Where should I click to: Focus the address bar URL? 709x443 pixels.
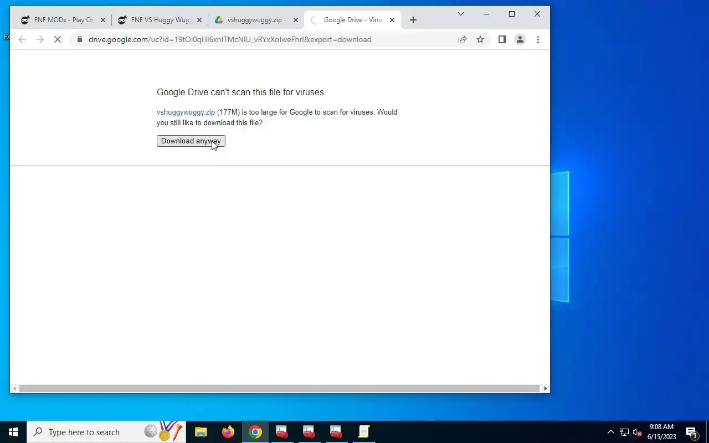(230, 39)
